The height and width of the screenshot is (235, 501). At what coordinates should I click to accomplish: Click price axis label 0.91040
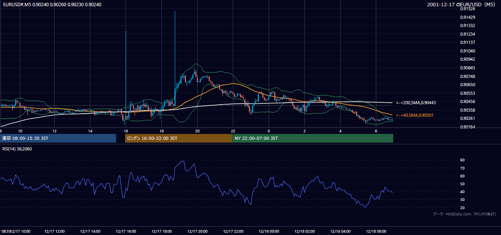[x=468, y=51]
